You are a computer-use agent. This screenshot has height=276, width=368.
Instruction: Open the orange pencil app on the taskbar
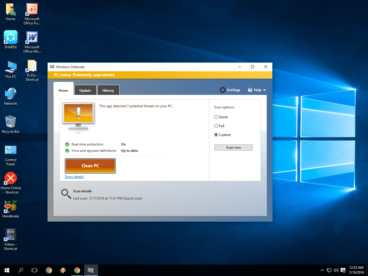tap(63, 270)
